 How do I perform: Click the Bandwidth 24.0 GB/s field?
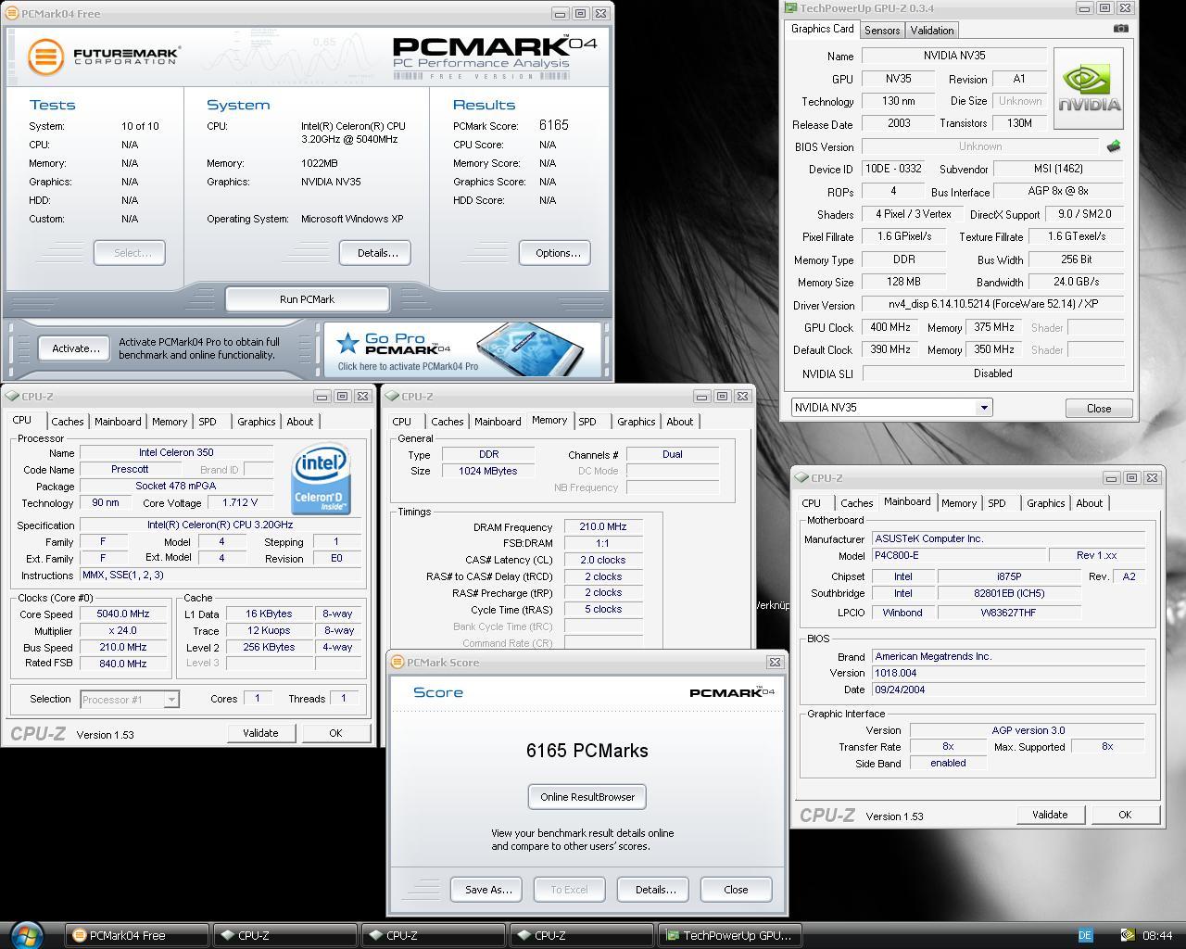coord(1076,282)
